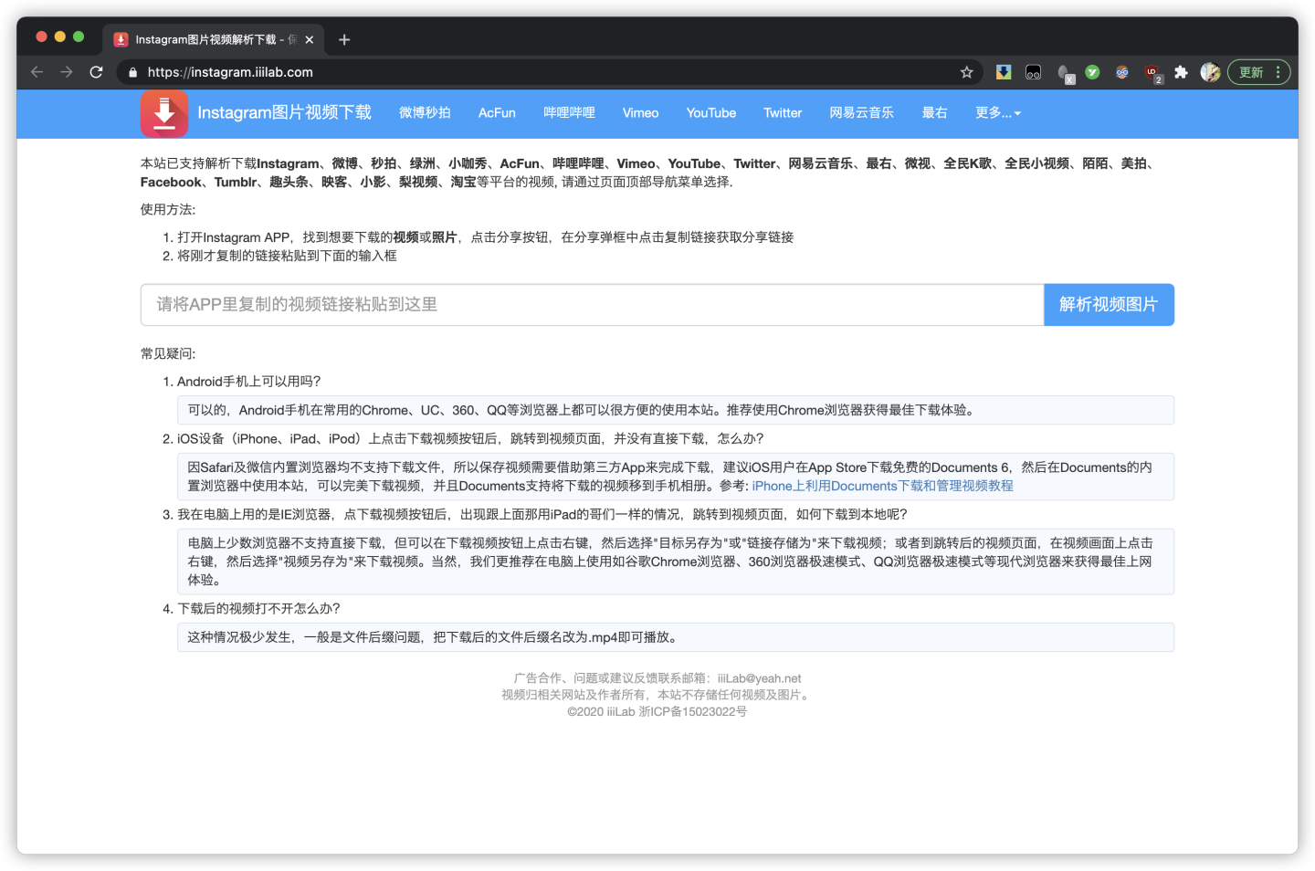This screenshot has height=871, width=1315.
Task: Reload the current page
Action: coord(96,72)
